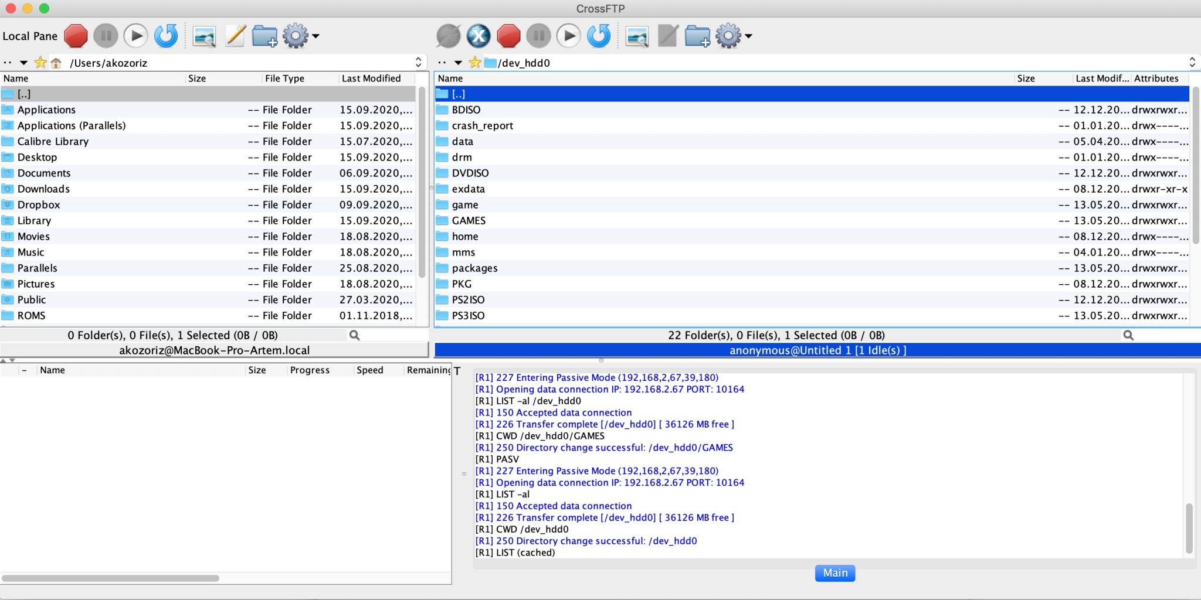Open the local pane image viewer icon
The height and width of the screenshot is (600, 1201).
[x=204, y=36]
